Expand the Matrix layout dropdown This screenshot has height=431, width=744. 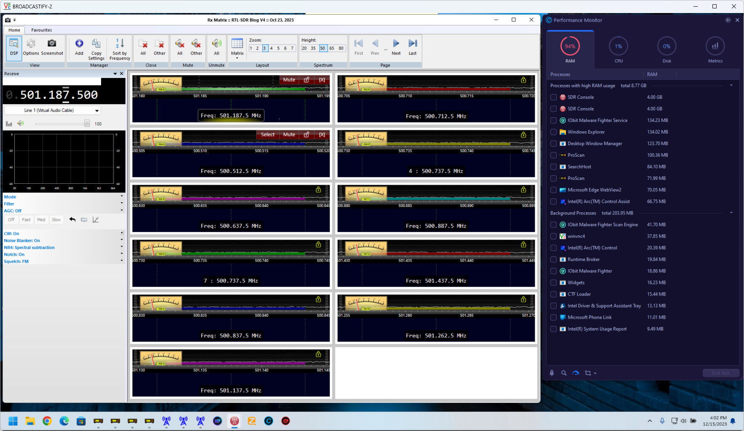(x=237, y=58)
